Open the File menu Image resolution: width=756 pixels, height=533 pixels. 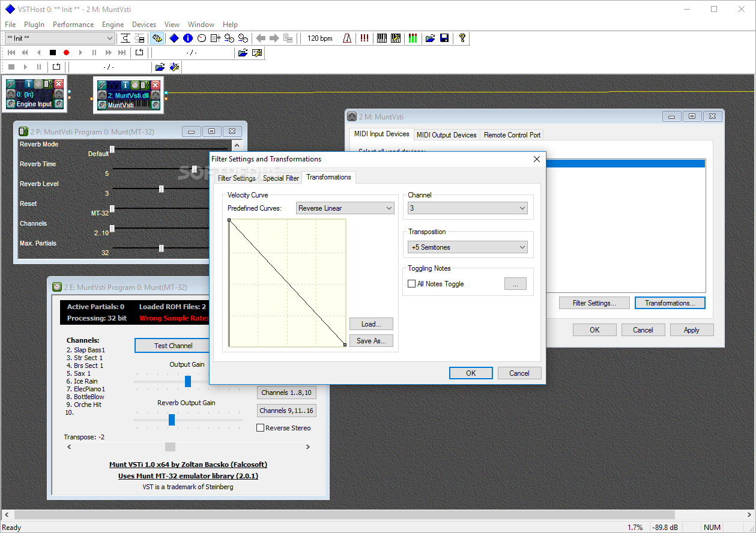coord(10,25)
